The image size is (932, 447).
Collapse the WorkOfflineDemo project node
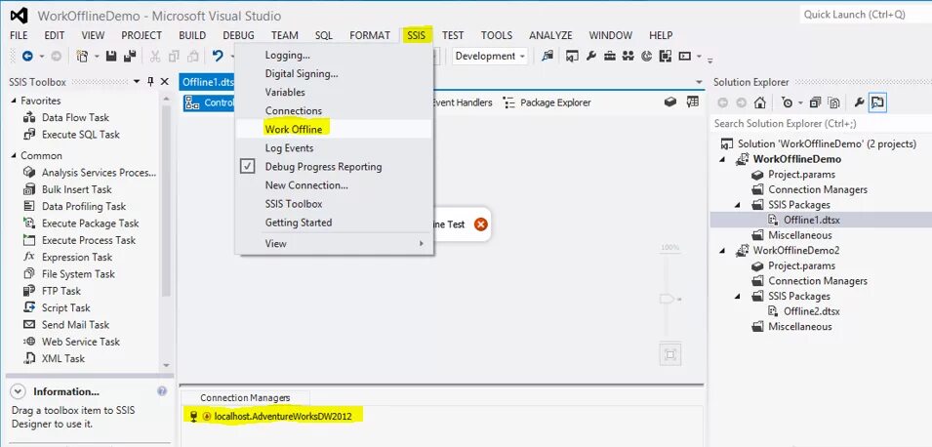[723, 159]
